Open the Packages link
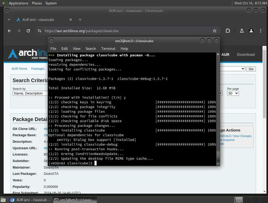 click(38, 69)
